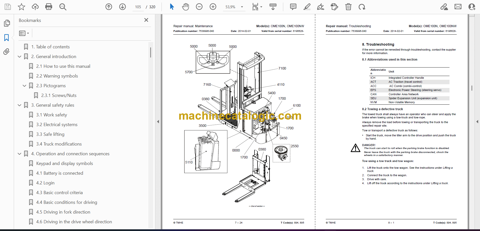Open bookmark '4.1 Battery is connected'
Image resolution: width=480 pixels, height=231 pixels.
coord(59,173)
